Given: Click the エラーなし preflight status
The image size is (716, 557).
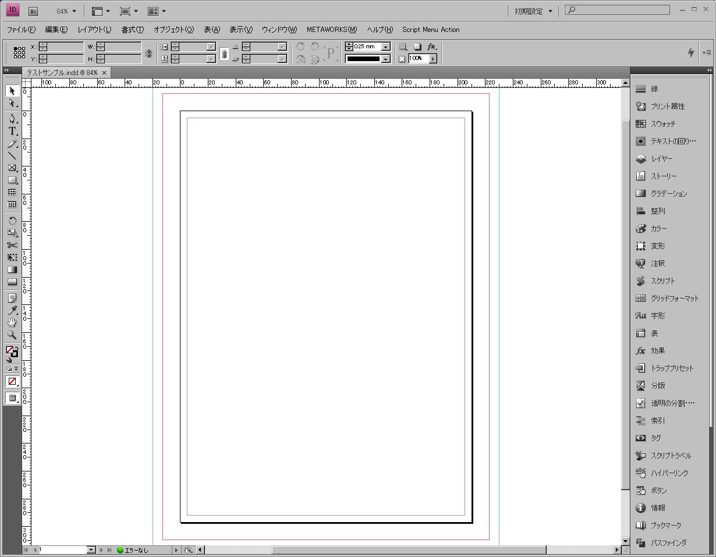Looking at the screenshot, I should click(133, 549).
